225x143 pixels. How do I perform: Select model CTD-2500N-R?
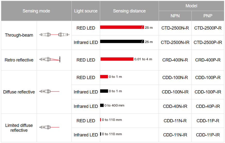175,28
